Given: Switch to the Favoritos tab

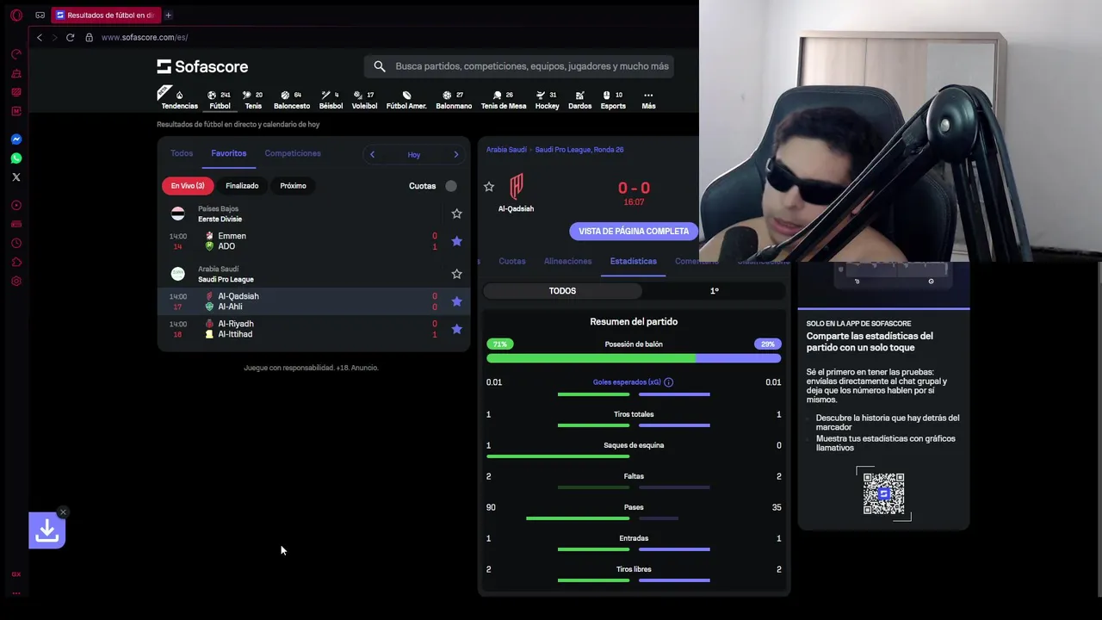Looking at the screenshot, I should (x=229, y=153).
